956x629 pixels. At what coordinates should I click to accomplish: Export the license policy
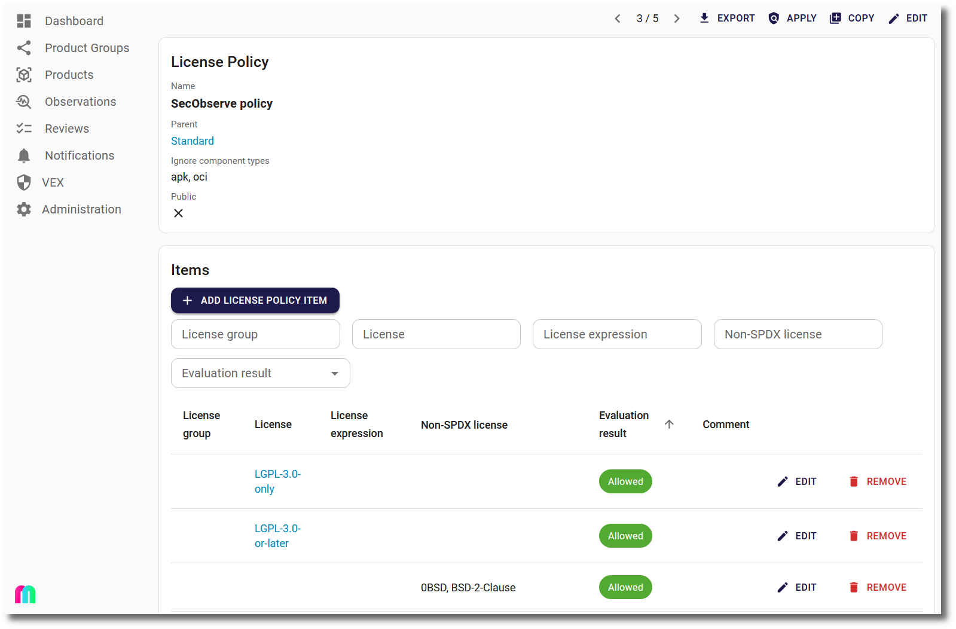(x=726, y=19)
